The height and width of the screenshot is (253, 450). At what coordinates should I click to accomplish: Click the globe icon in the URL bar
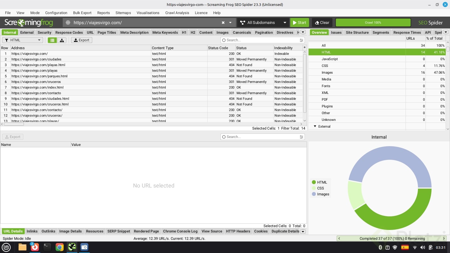point(68,22)
